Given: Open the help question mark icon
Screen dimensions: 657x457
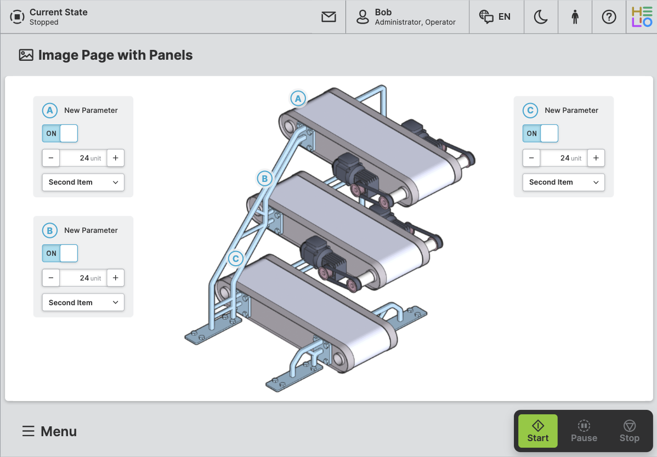Looking at the screenshot, I should tap(609, 17).
